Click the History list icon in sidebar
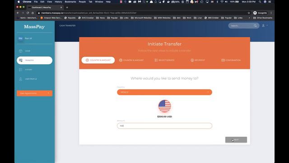Image resolution: width=289 pixels, height=163 pixels. point(20,70)
